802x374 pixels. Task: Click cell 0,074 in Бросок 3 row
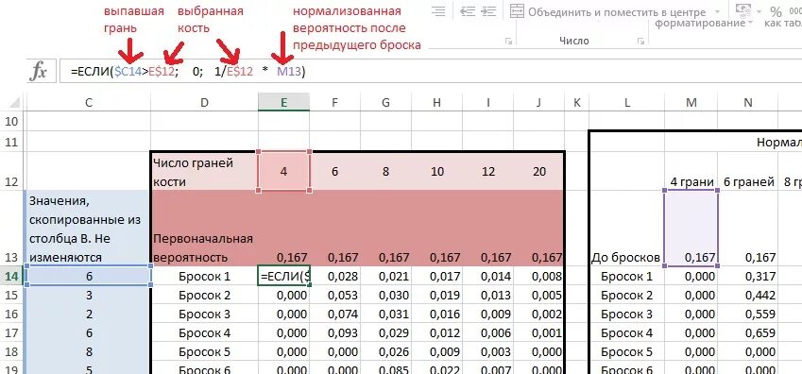[x=334, y=314]
